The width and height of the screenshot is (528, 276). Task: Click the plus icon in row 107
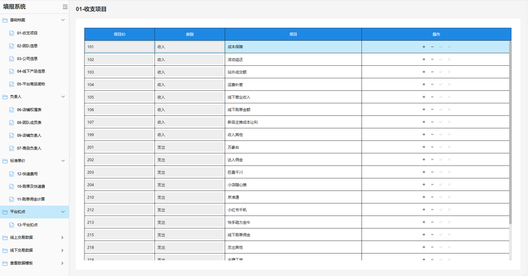click(424, 122)
